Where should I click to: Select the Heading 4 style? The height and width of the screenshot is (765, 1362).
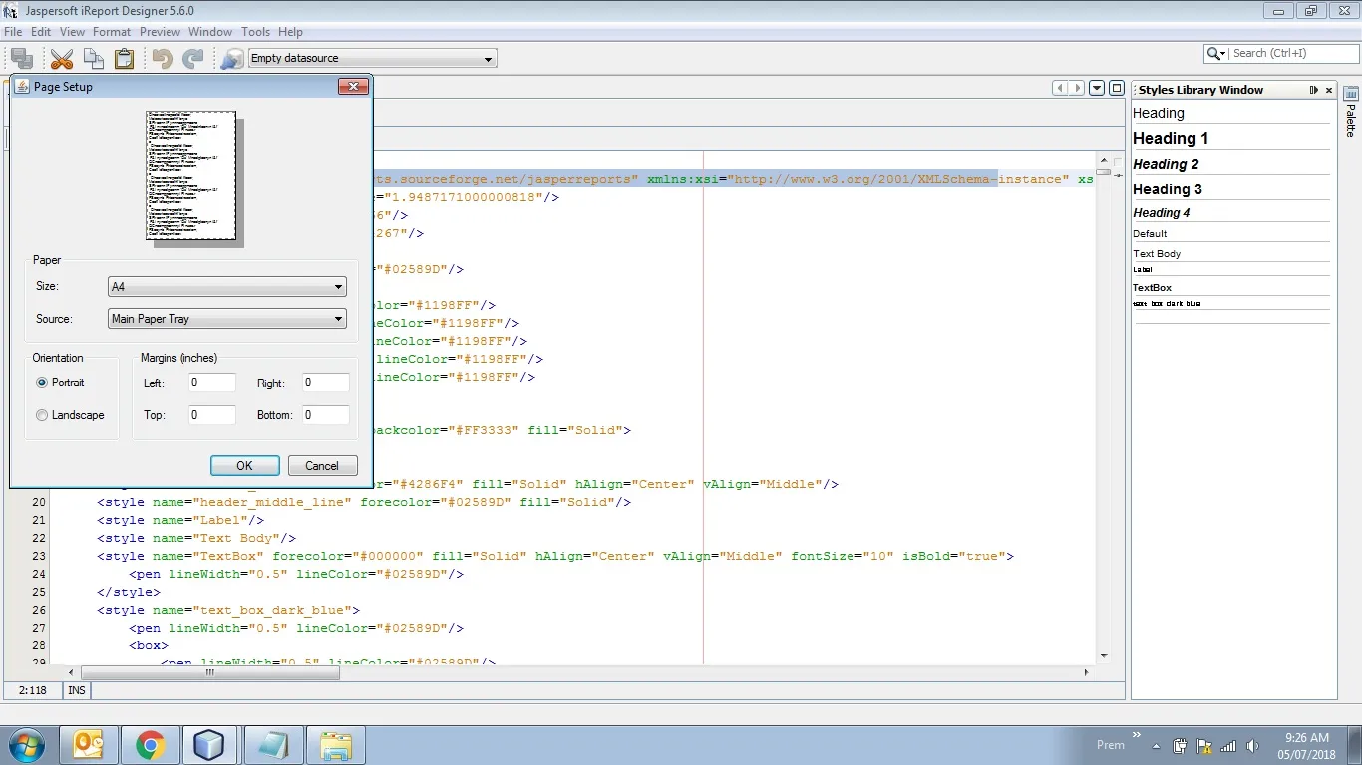[1231, 212]
